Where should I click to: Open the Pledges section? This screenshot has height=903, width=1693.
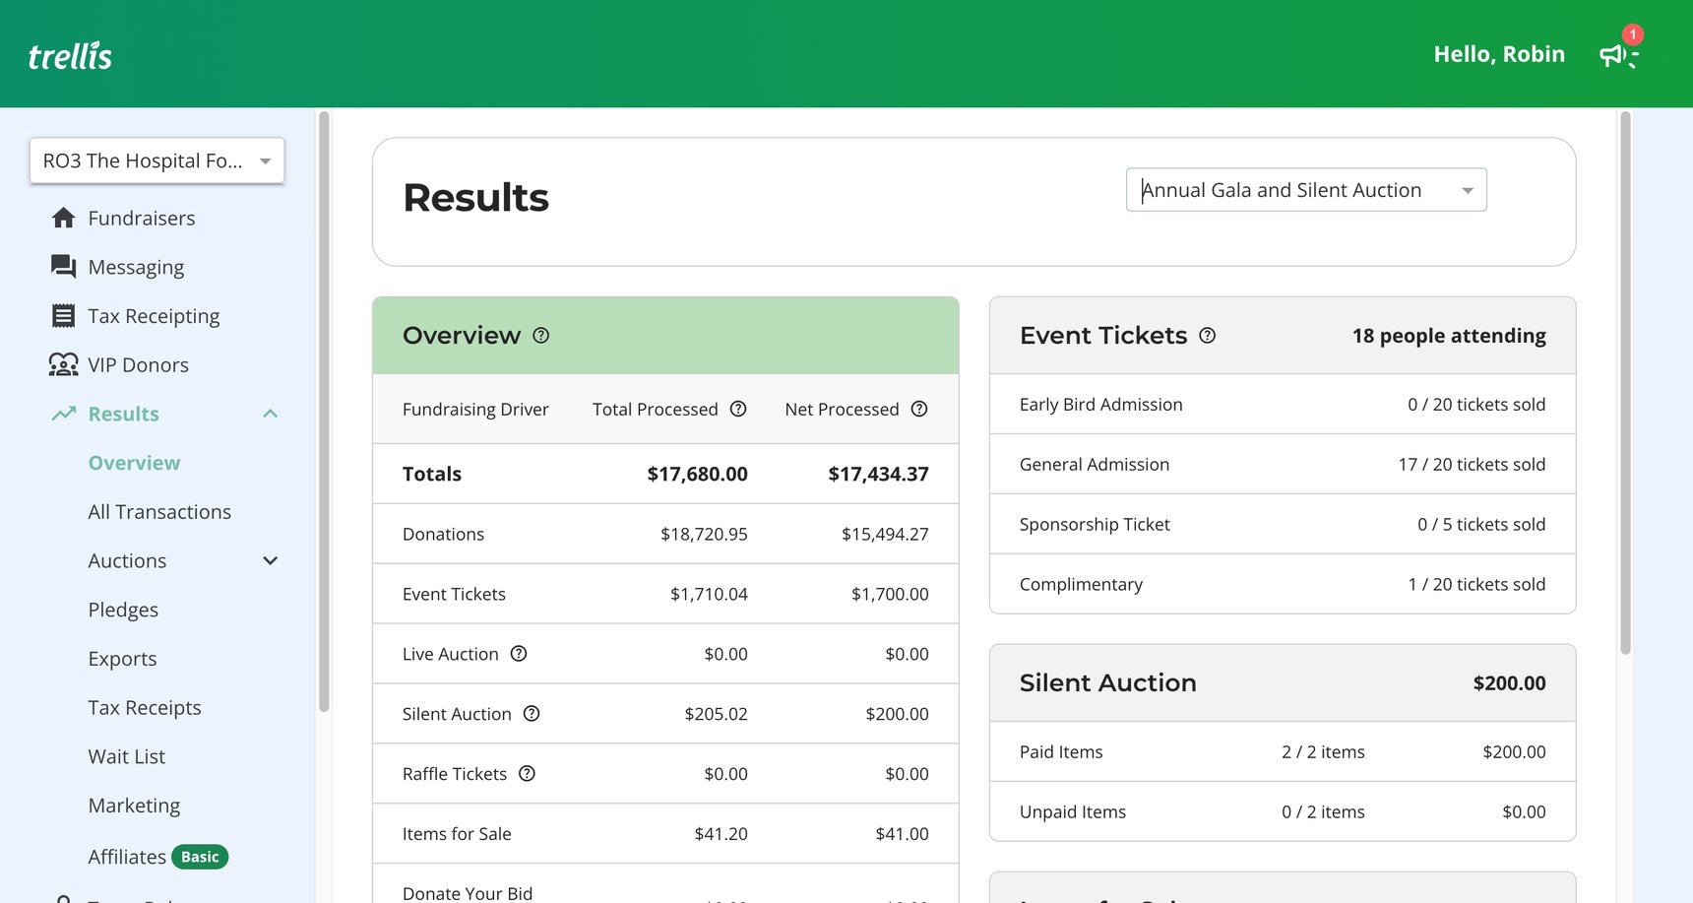click(123, 609)
